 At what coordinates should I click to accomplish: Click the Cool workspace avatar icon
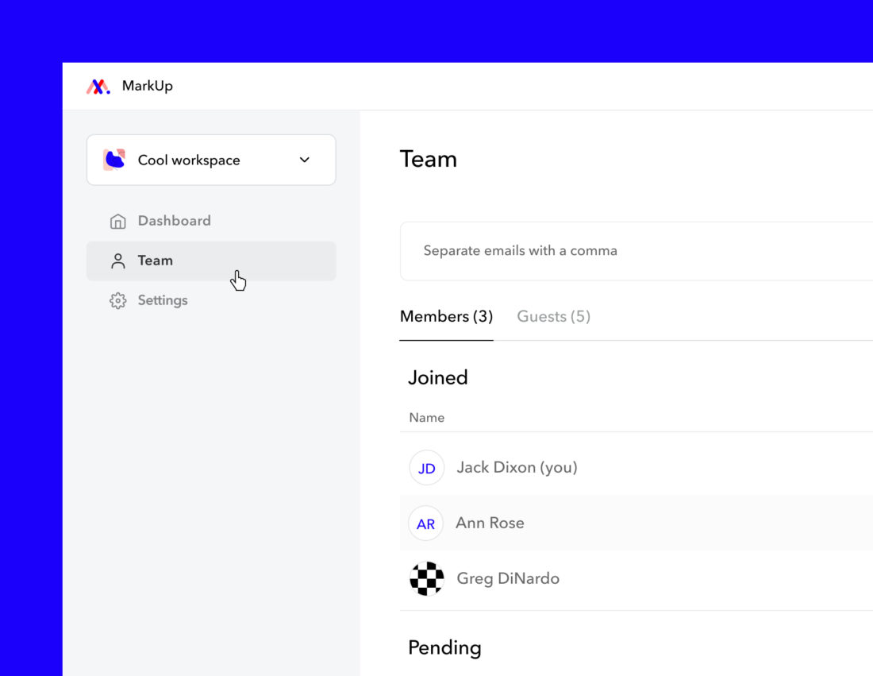[114, 159]
